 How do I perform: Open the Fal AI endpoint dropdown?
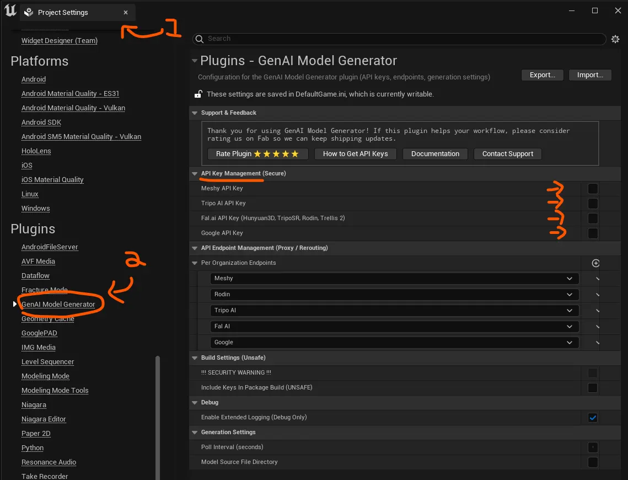[x=394, y=327]
